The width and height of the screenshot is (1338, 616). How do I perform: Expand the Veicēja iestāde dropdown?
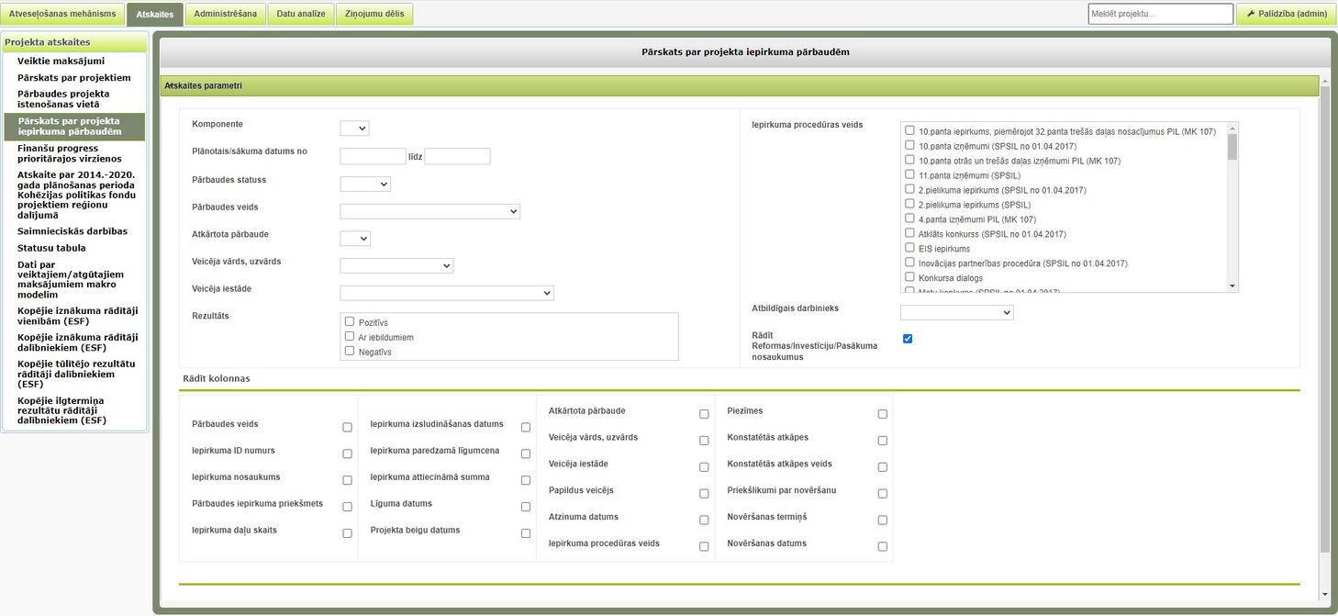(447, 293)
